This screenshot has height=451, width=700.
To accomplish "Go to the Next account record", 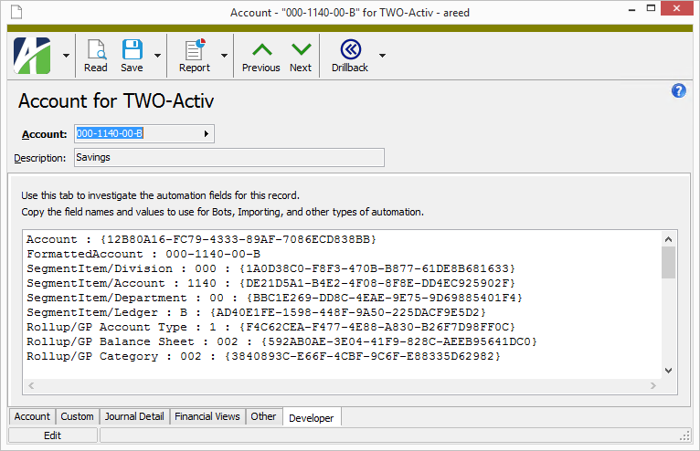I will 301,56.
